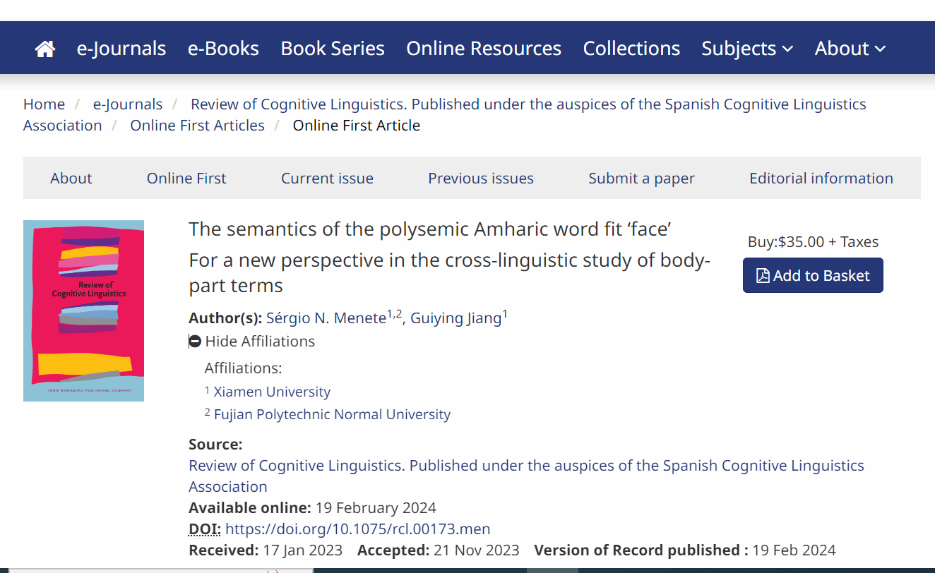Viewport: 935px width, 573px height.
Task: Open the e-Journals menu item
Action: click(x=121, y=49)
